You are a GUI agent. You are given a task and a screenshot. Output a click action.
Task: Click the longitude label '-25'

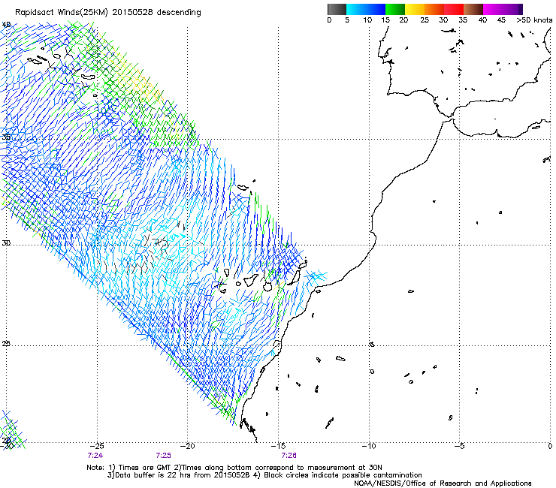pos(97,446)
